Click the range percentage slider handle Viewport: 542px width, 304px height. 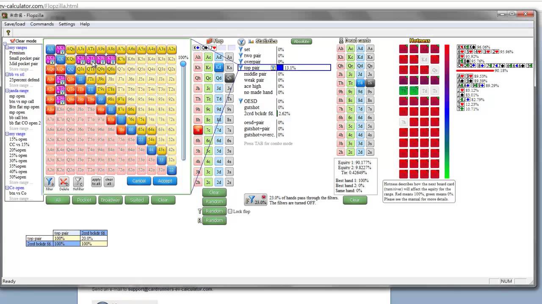coord(183,64)
